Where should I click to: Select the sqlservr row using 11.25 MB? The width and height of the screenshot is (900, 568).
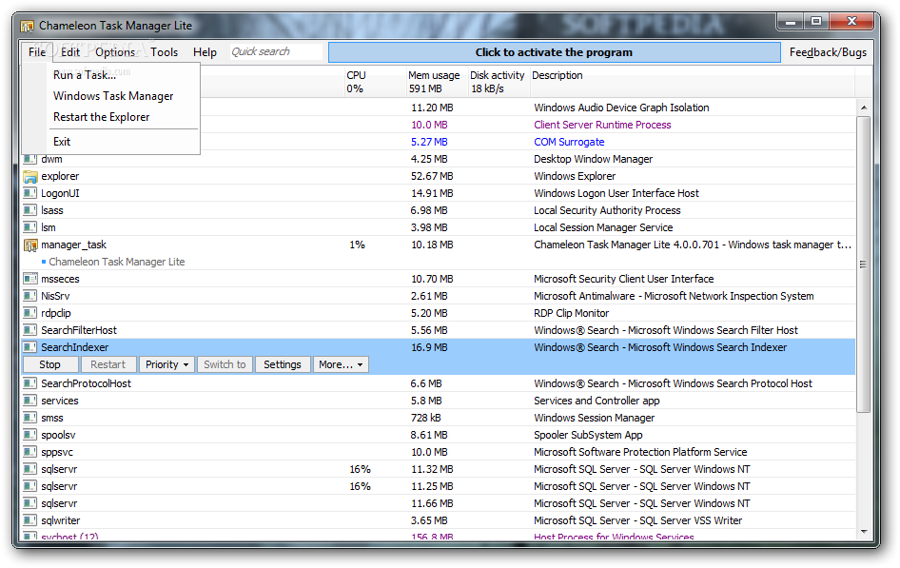click(439, 486)
